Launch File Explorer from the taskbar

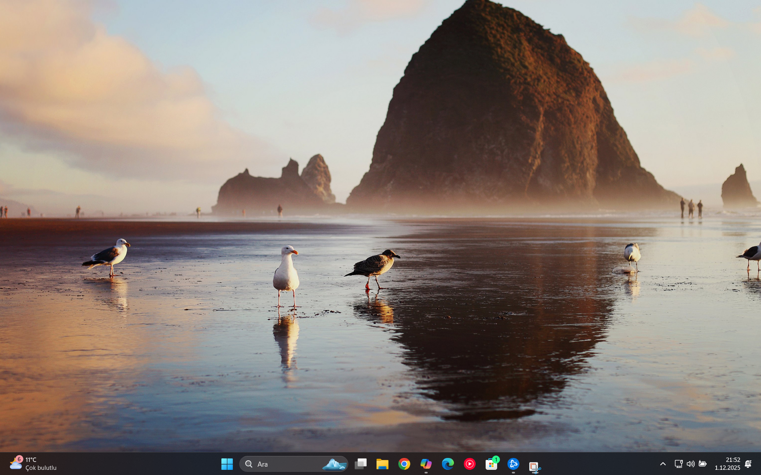click(x=382, y=464)
